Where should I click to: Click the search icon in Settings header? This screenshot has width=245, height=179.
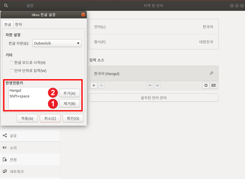(x=6, y=5)
